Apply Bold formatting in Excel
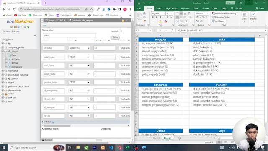 tap(152, 17)
